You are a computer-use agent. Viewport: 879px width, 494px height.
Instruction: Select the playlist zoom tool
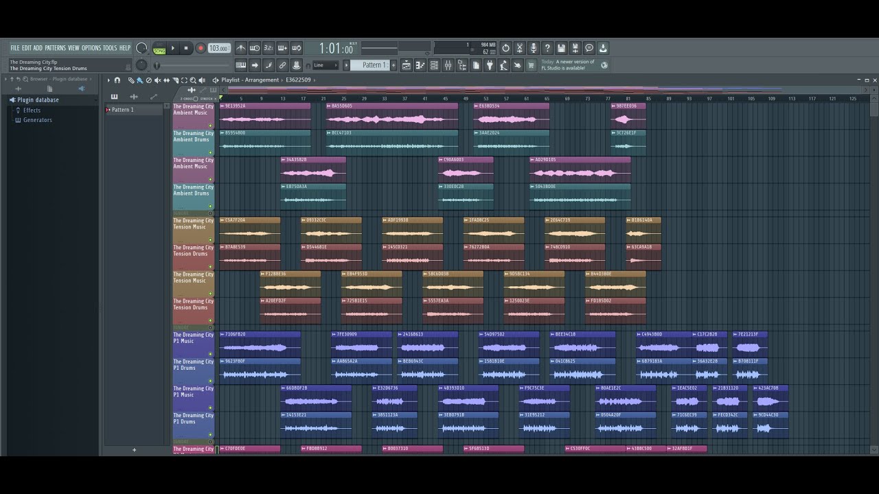[193, 80]
